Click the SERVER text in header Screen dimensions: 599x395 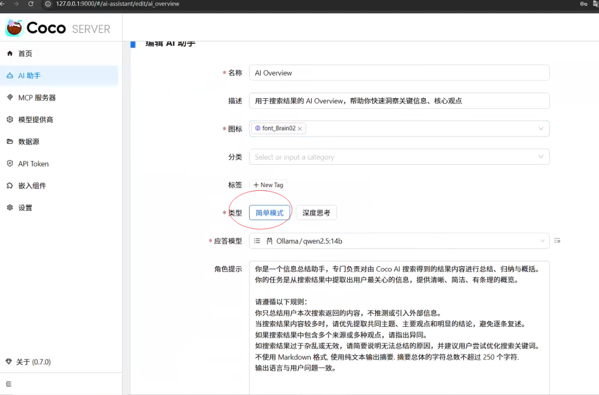coord(91,29)
